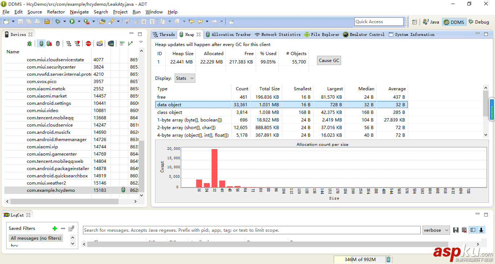Image resolution: width=495 pixels, height=264 pixels.
Task: Open the Display Stats dropdown
Action: click(185, 78)
